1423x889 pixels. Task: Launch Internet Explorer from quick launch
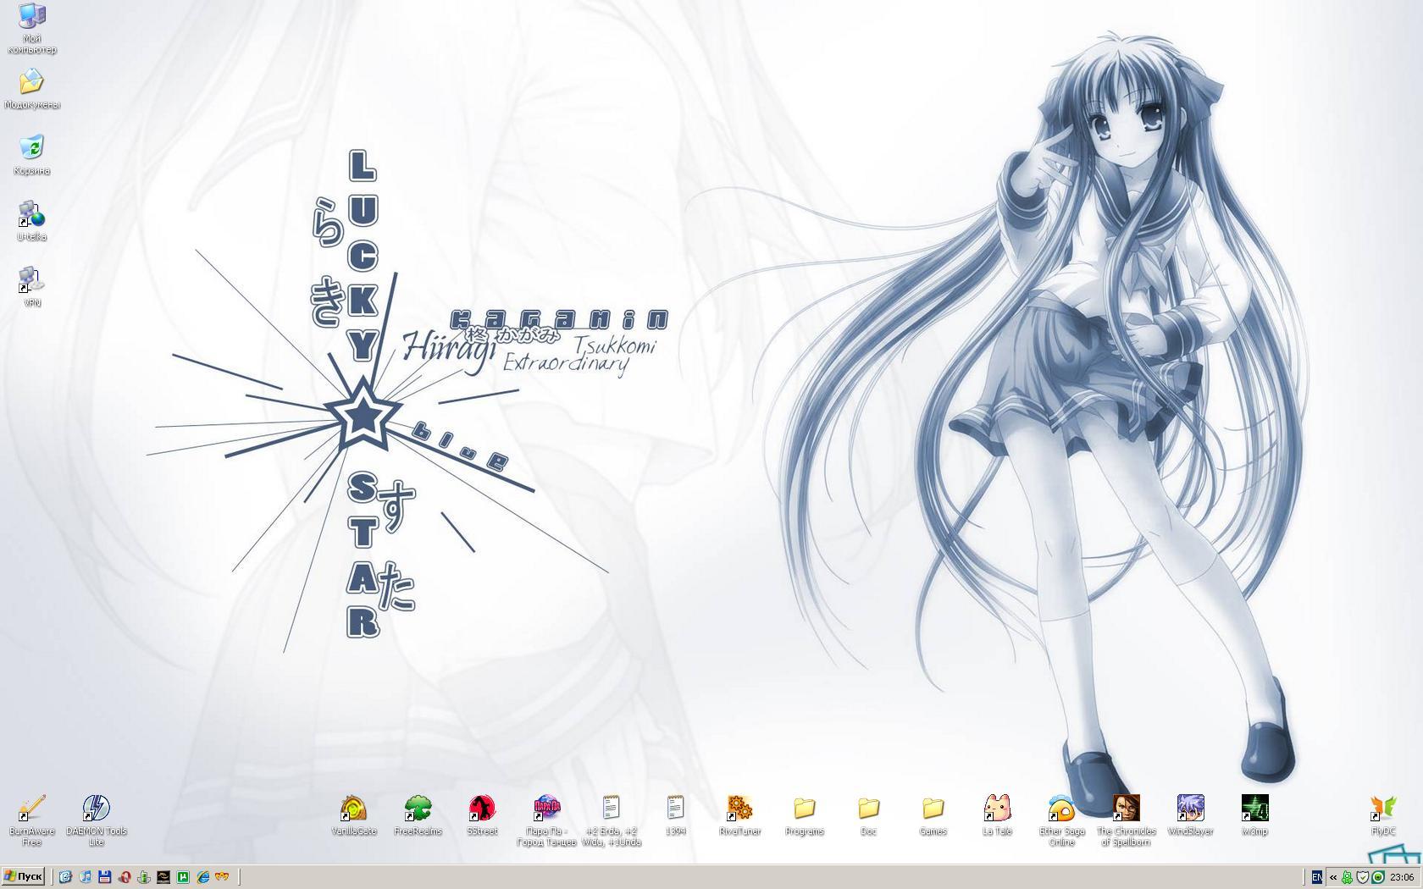click(203, 877)
